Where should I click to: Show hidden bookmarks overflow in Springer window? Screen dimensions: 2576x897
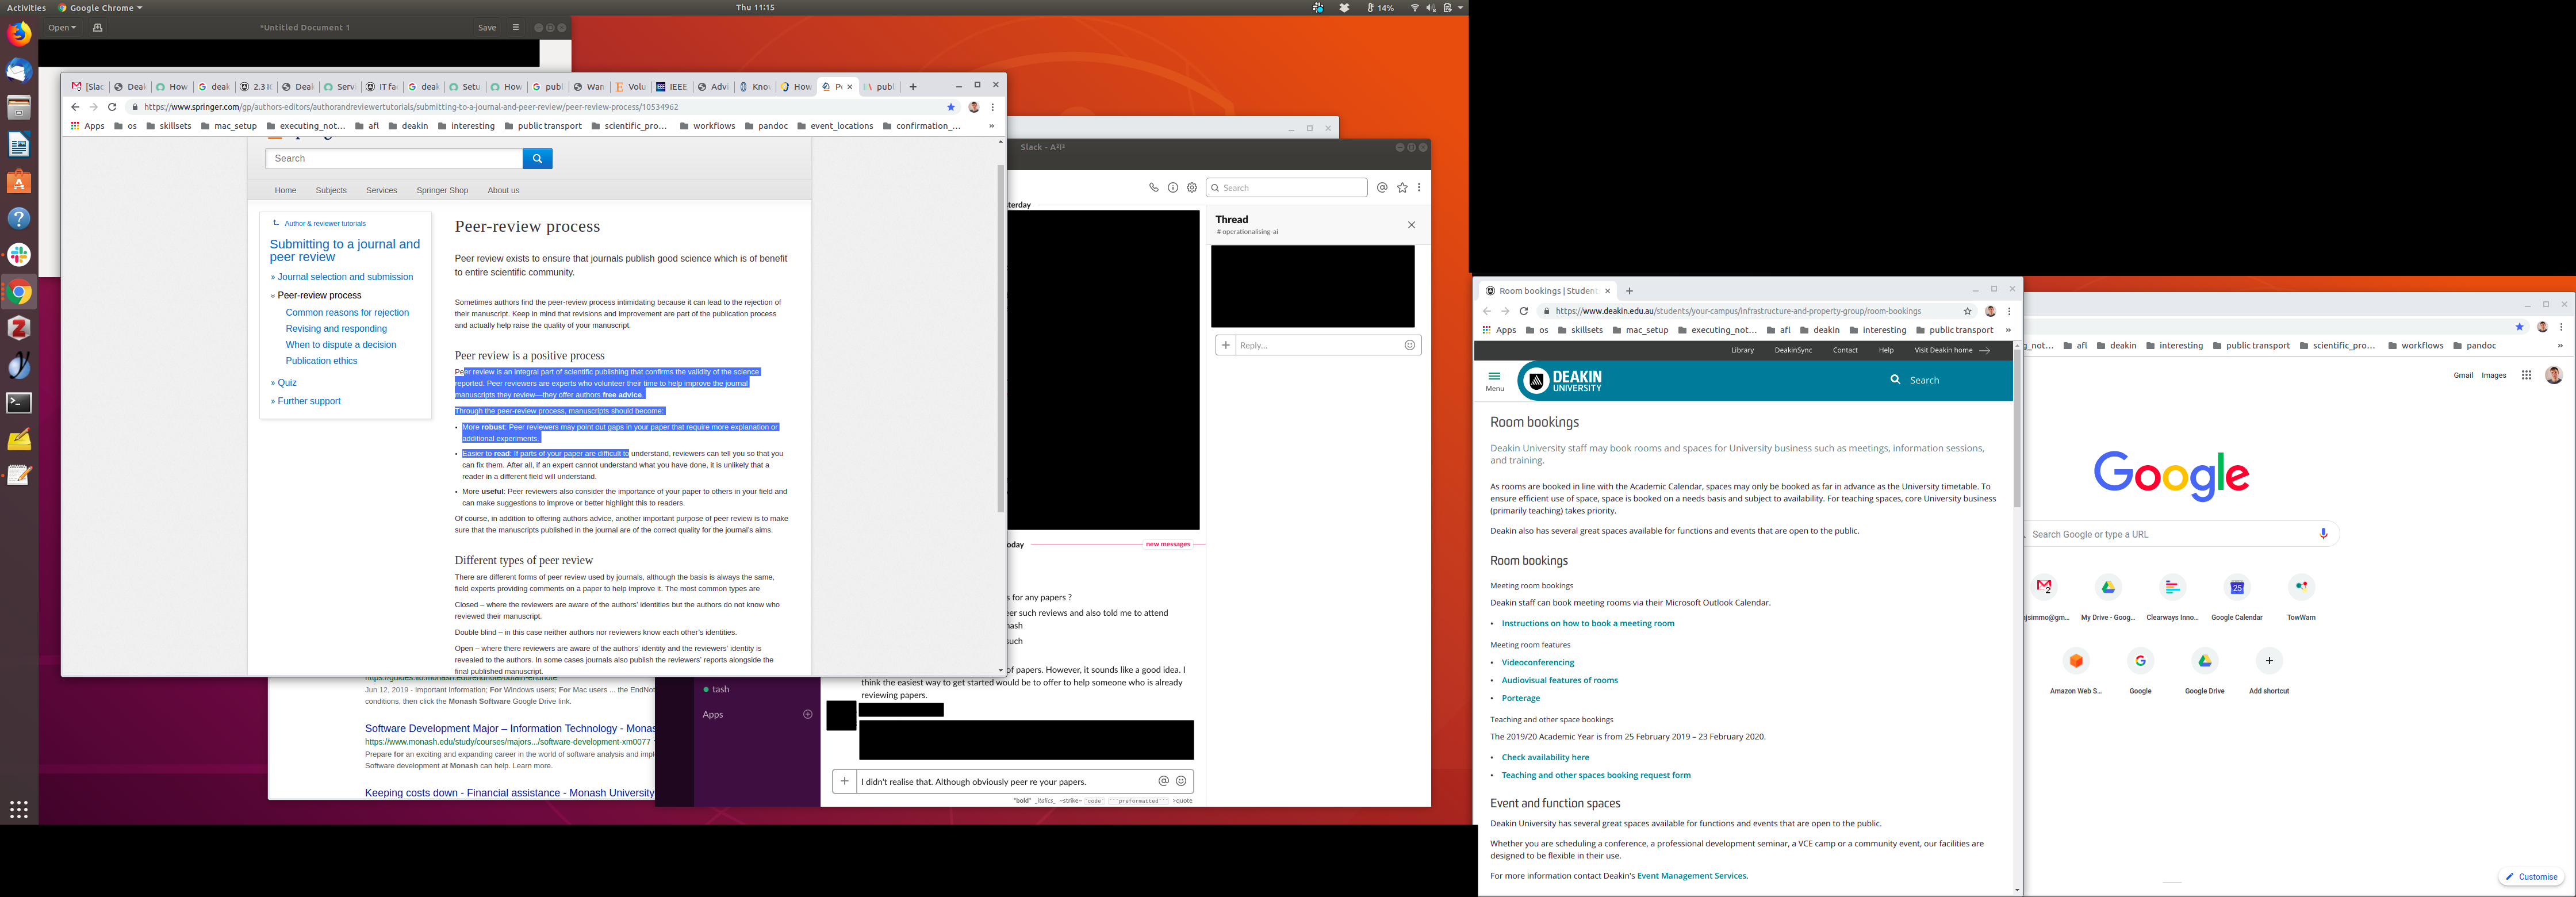tap(991, 126)
